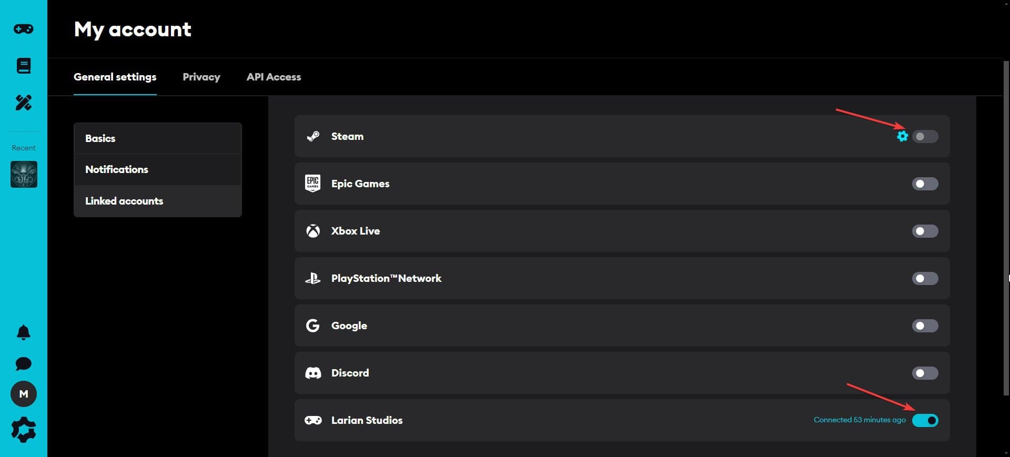This screenshot has width=1010, height=457.
Task: Open notifications bell icon
Action: pos(24,332)
